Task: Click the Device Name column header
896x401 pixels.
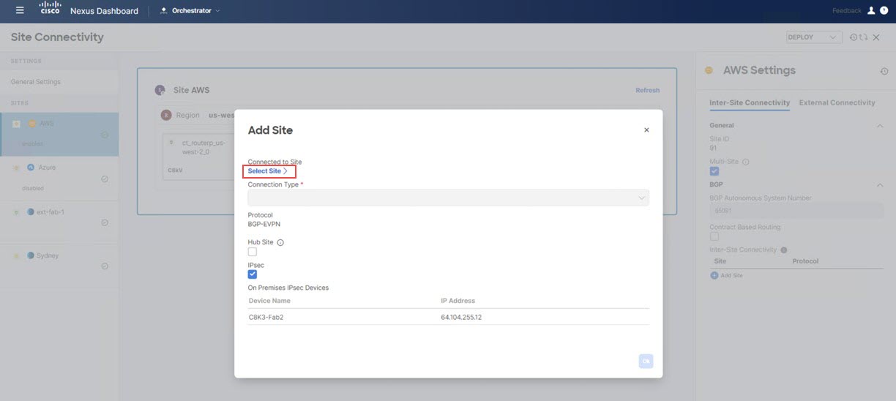Action: click(x=269, y=301)
